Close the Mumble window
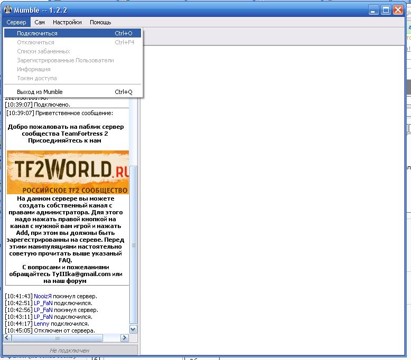The height and width of the screenshot is (360, 411). coord(398,10)
